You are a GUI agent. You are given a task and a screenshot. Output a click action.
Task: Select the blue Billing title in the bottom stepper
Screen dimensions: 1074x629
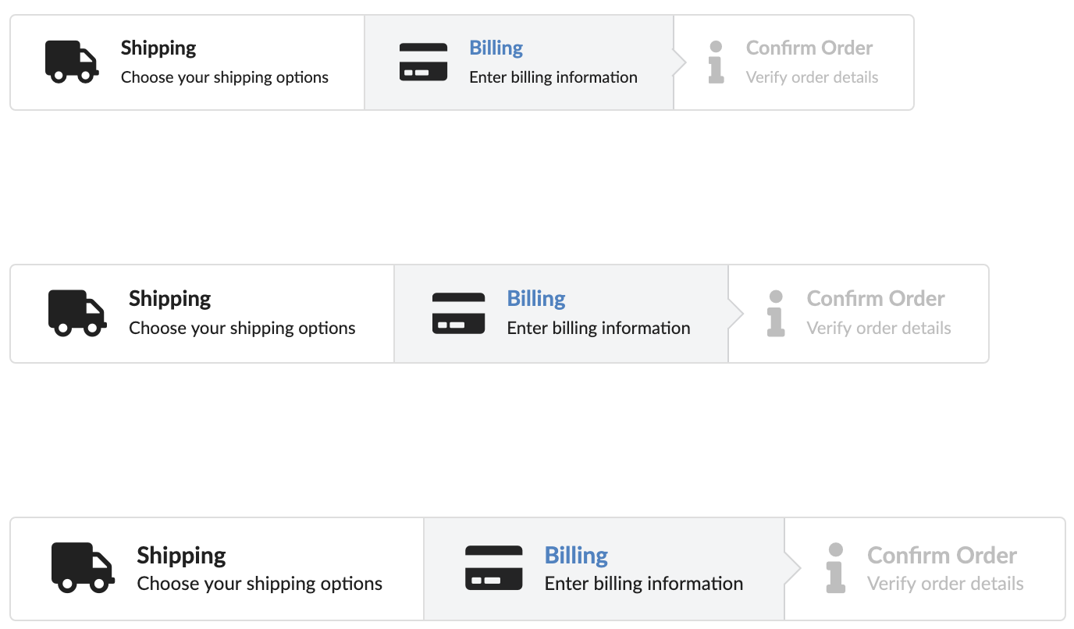[x=576, y=556]
